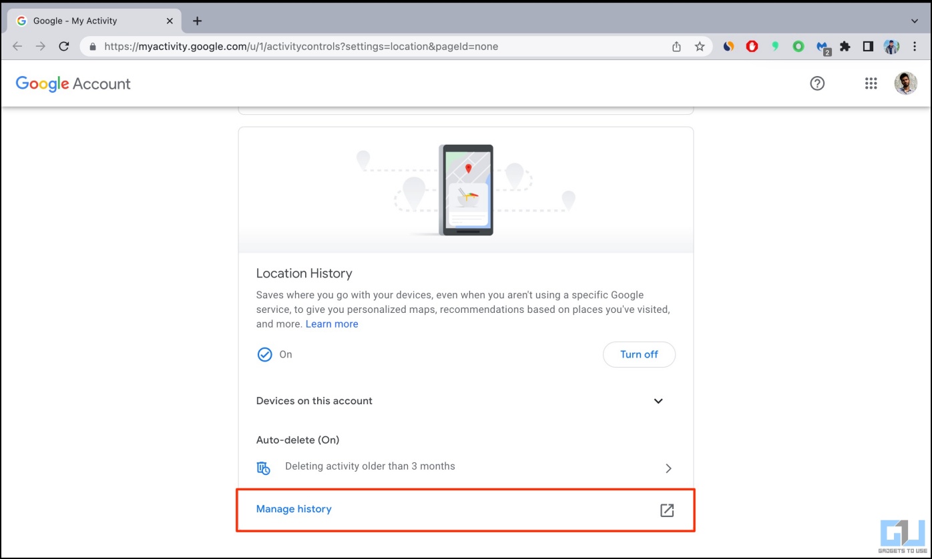Open Manage history link

(294, 509)
